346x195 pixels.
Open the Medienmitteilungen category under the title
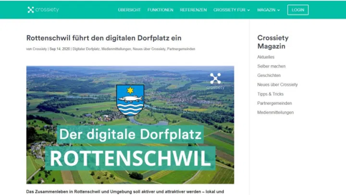point(116,49)
